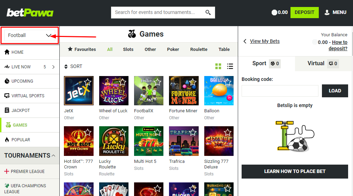353x196 pixels.
Task: Click the Premier League cross icon
Action: [7, 171]
